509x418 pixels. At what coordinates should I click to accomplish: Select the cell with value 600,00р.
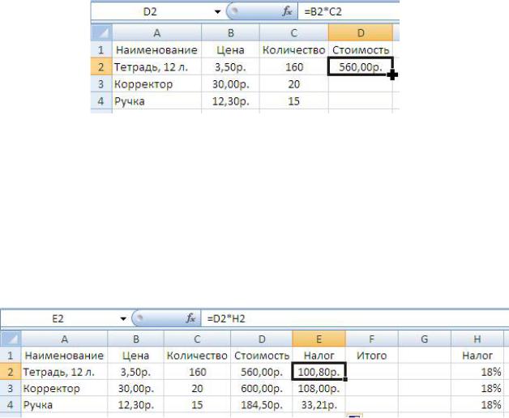262,388
